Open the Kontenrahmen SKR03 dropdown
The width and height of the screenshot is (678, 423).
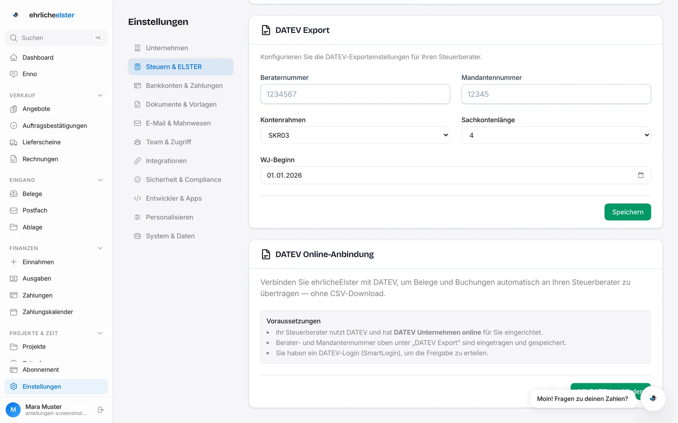[x=355, y=135]
